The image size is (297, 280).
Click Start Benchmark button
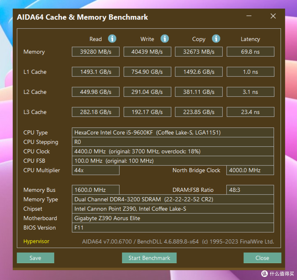click(149, 258)
